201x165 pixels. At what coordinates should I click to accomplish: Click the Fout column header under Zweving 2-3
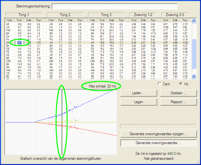tap(185, 20)
